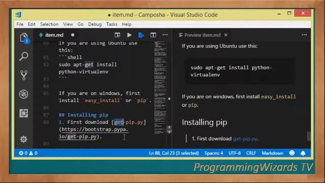
Task: Click the Open Preview icon in editor toolbar
Action: (x=117, y=35)
